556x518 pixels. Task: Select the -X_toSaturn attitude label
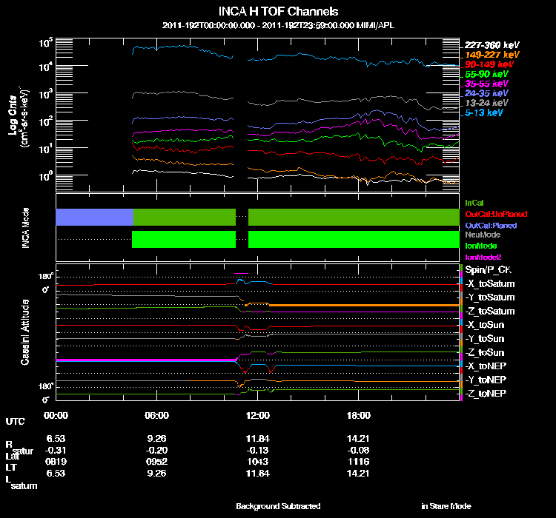click(x=490, y=283)
